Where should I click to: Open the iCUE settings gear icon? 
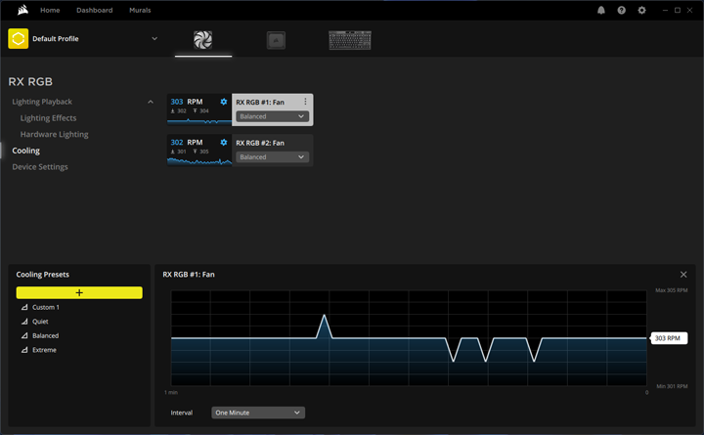coord(642,10)
